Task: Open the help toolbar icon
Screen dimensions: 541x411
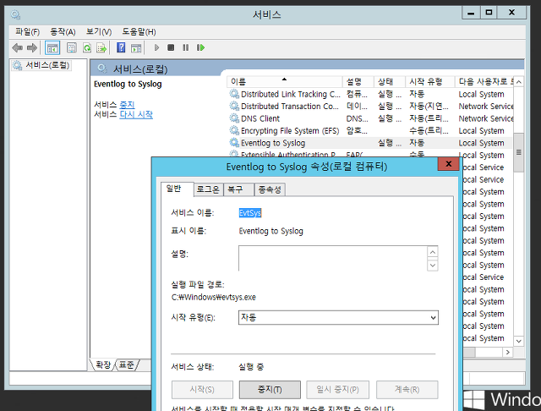Action: pyautogui.click(x=121, y=47)
